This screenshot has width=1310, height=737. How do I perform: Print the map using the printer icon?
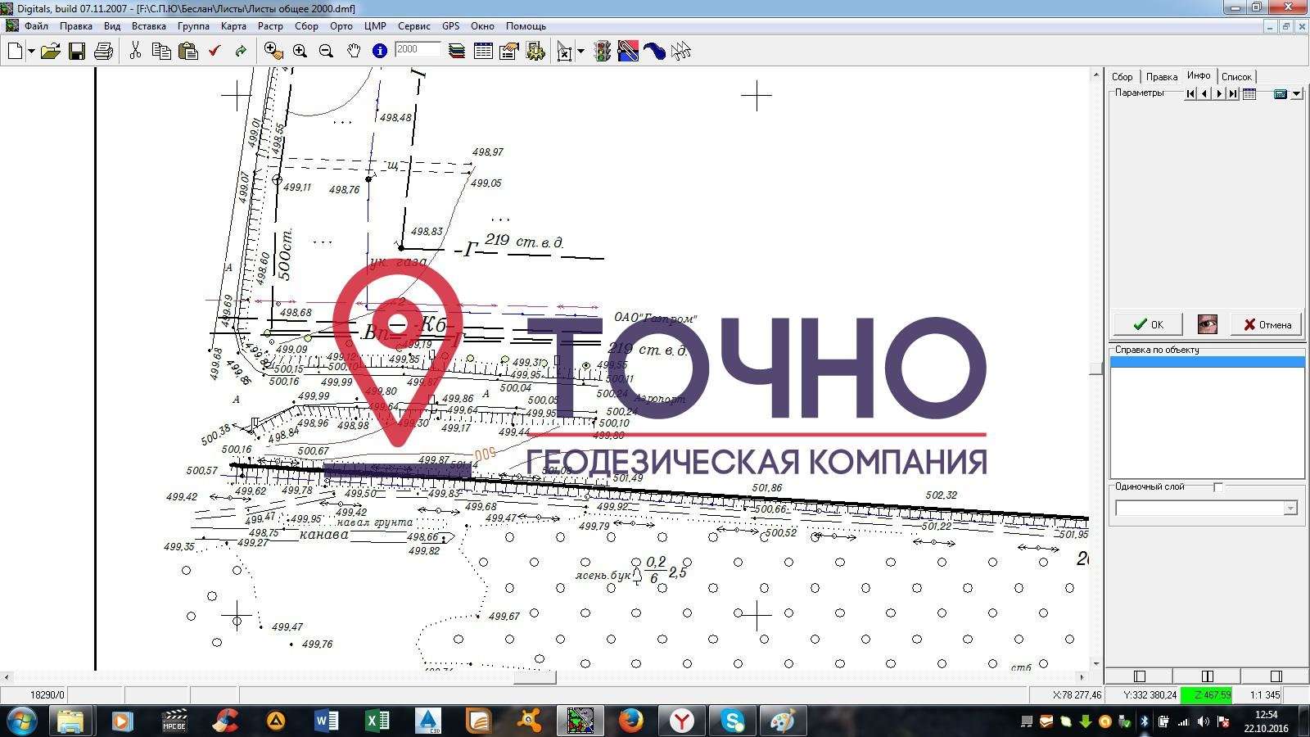point(103,52)
